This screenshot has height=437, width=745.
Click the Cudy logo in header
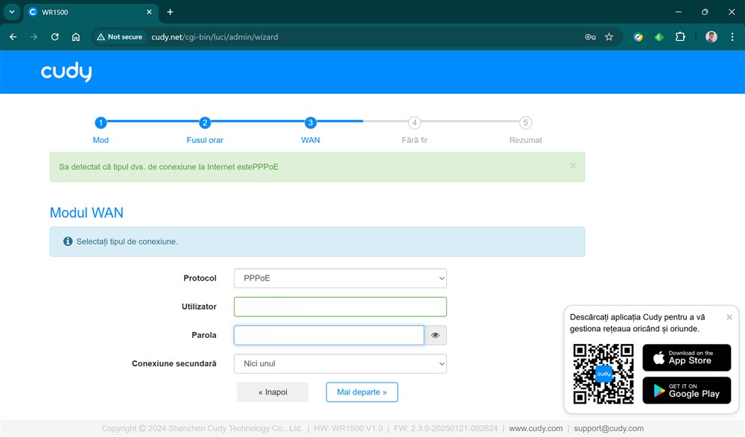click(x=66, y=72)
